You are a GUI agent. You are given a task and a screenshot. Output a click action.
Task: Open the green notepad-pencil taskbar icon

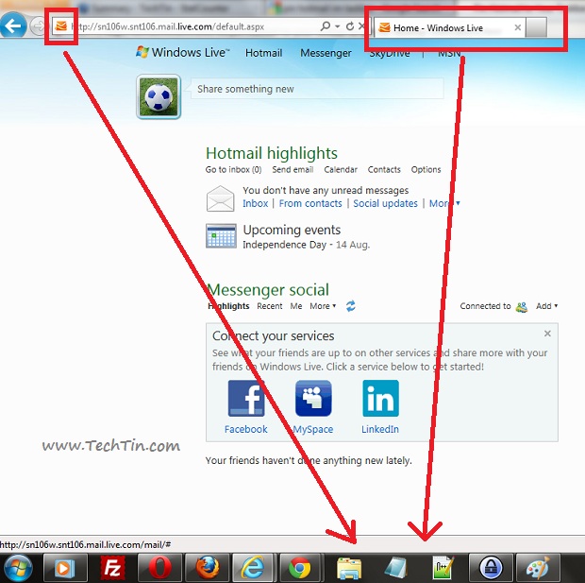point(443,568)
